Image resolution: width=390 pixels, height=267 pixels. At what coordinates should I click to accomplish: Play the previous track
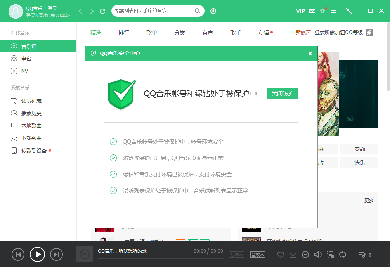point(18,254)
